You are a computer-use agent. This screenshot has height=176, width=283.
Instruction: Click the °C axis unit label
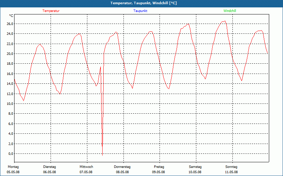[x=11, y=16]
